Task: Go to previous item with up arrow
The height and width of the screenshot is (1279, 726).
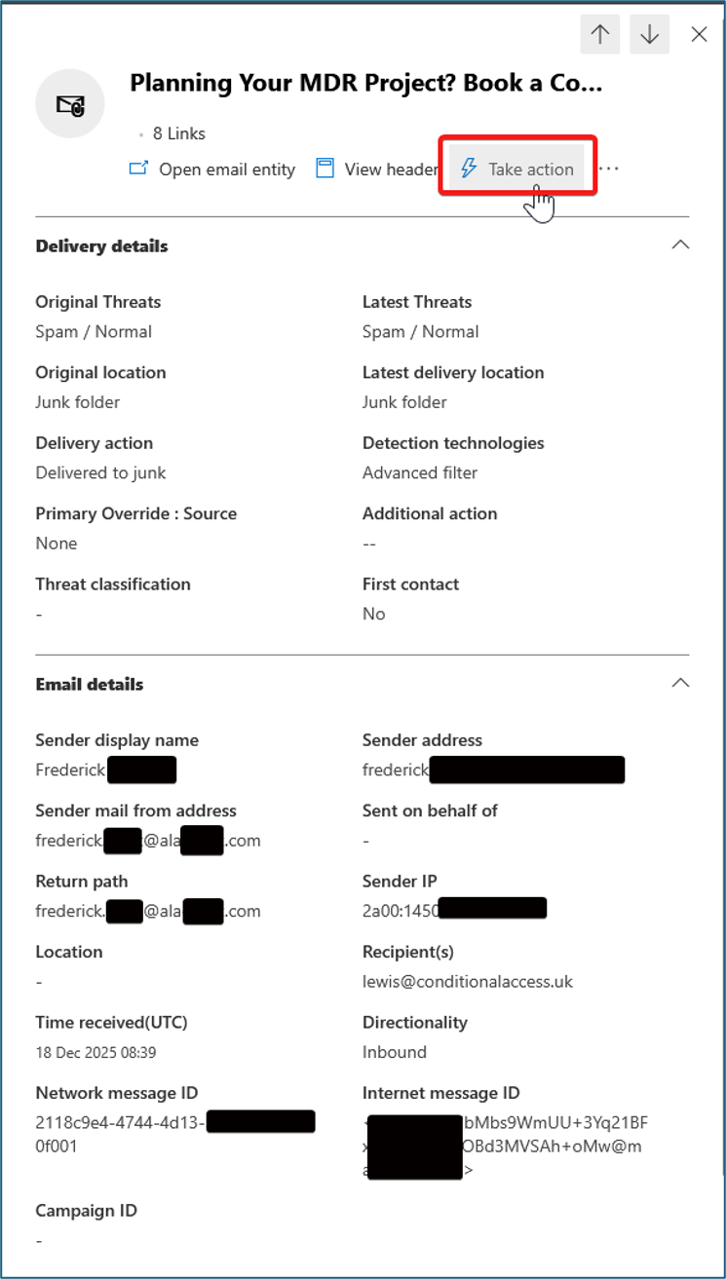Action: (x=600, y=34)
